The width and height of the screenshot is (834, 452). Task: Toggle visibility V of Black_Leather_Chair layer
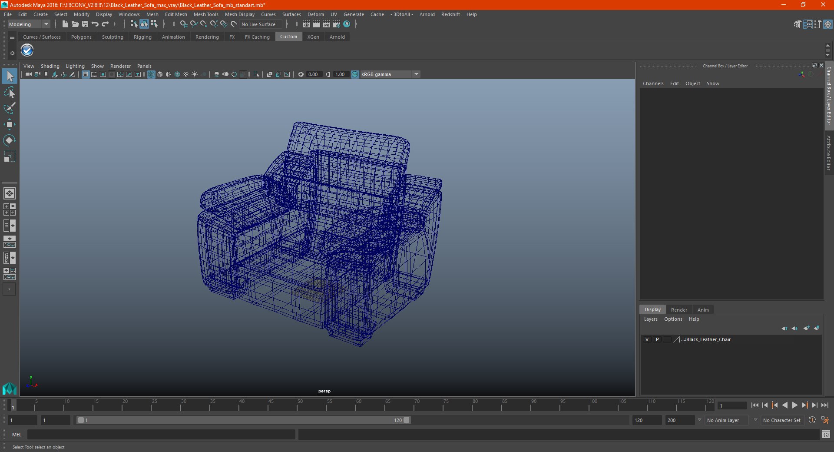click(647, 339)
